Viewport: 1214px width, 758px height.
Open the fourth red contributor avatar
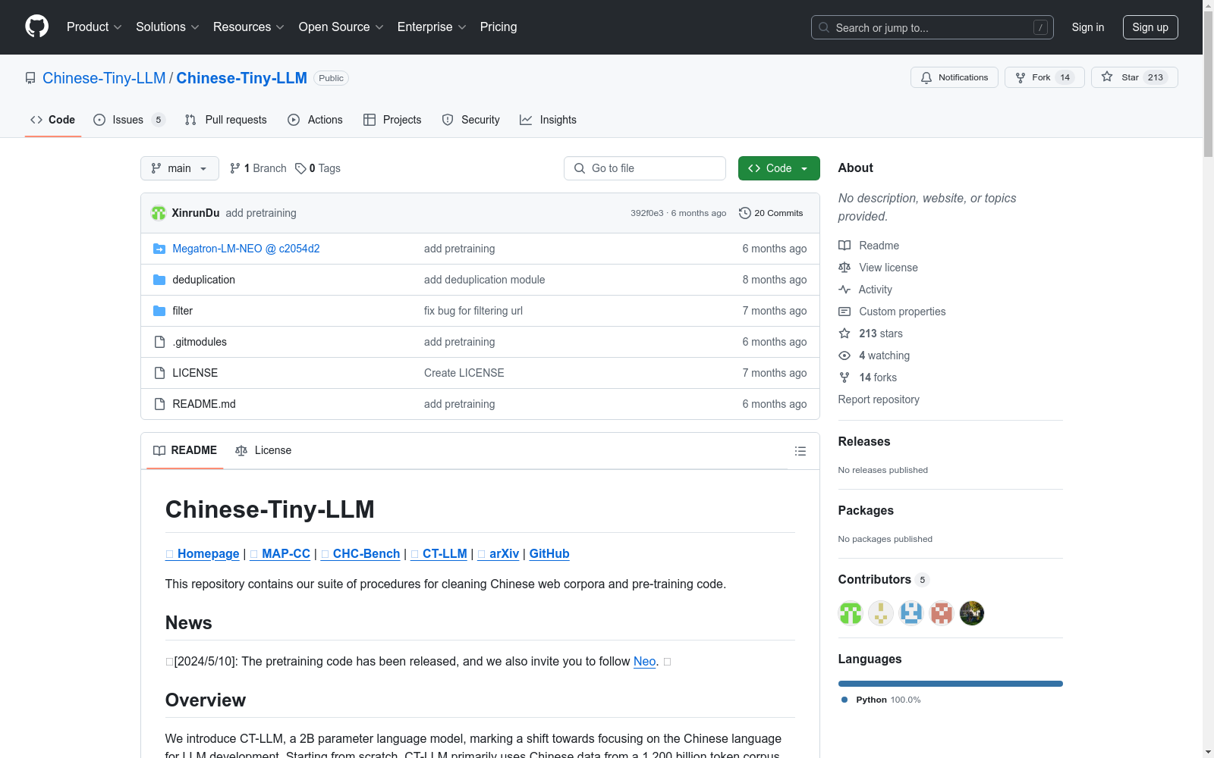(x=942, y=613)
